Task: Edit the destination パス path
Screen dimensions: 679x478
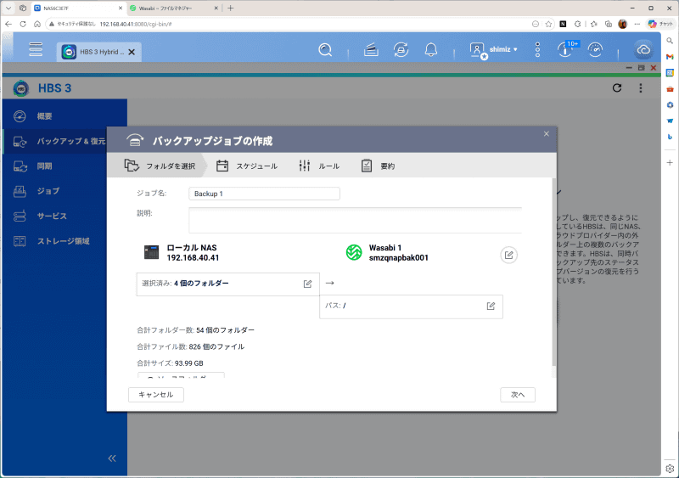Action: click(x=491, y=306)
